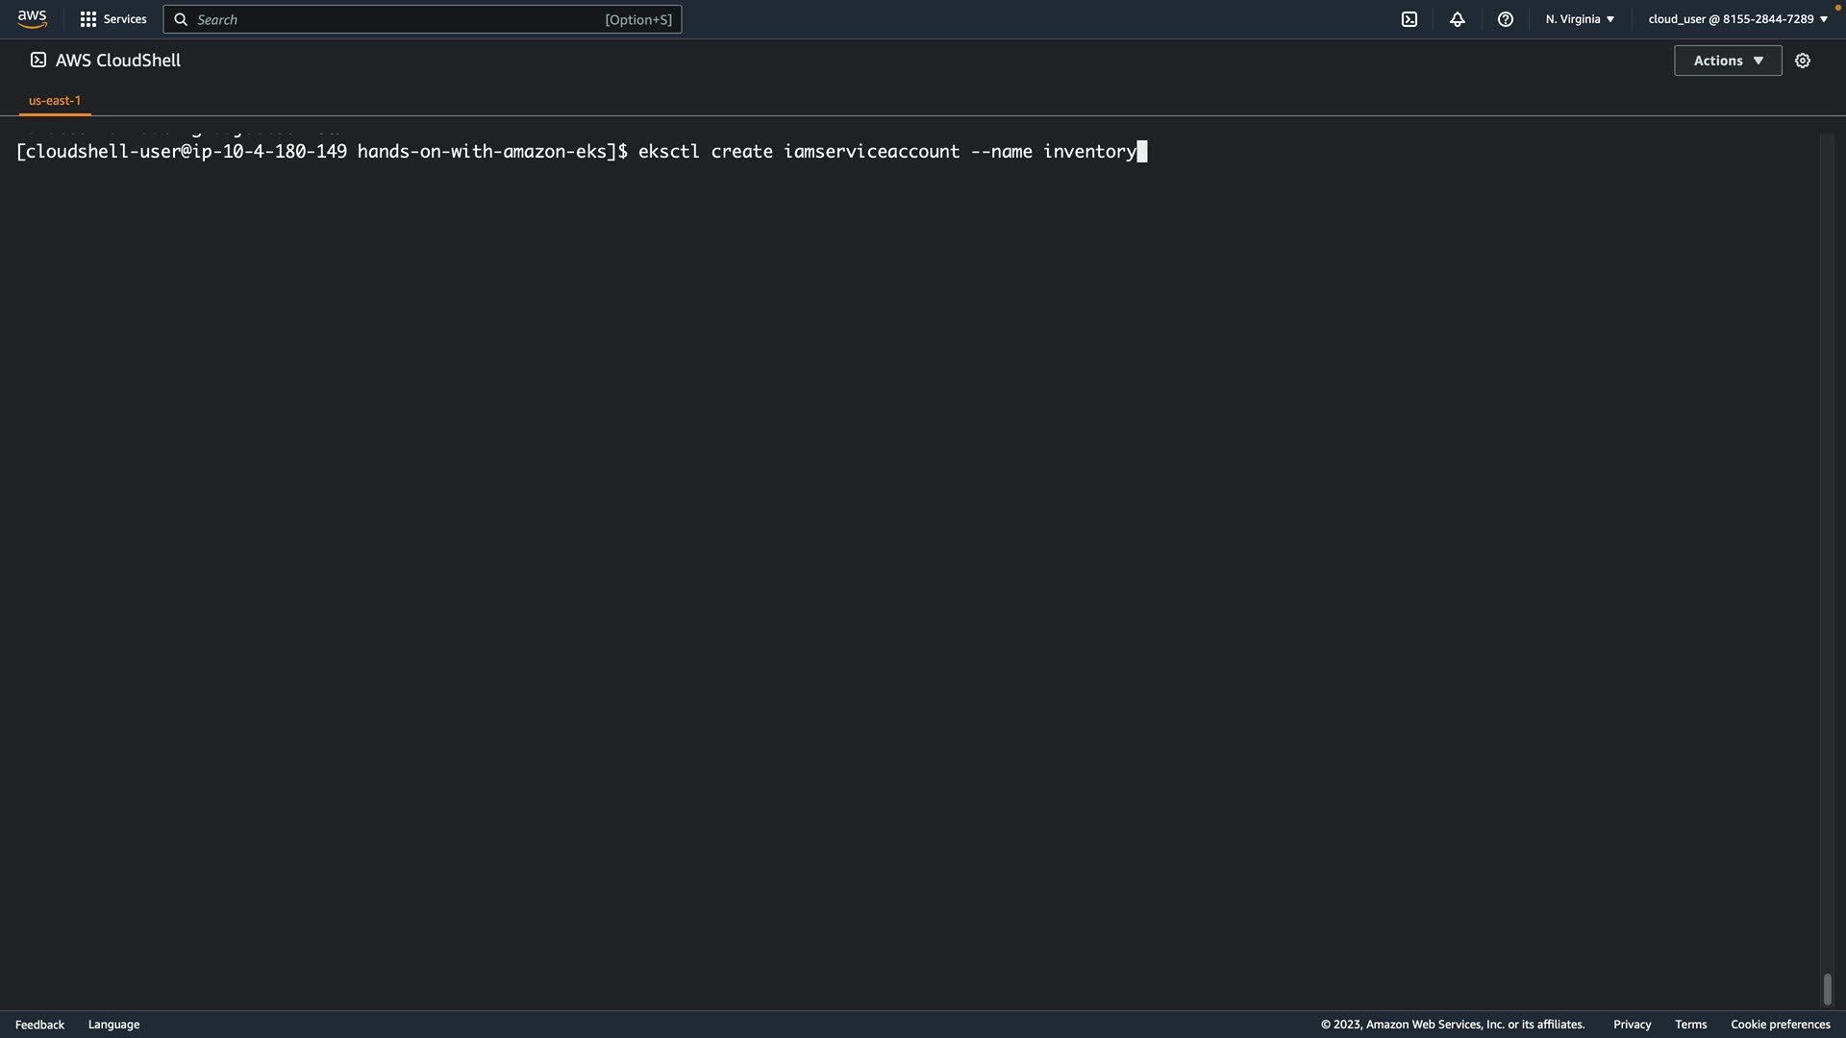Viewport: 1846px width, 1038px height.
Task: Click the CloudShell icon beside page title
Action: coord(38,60)
